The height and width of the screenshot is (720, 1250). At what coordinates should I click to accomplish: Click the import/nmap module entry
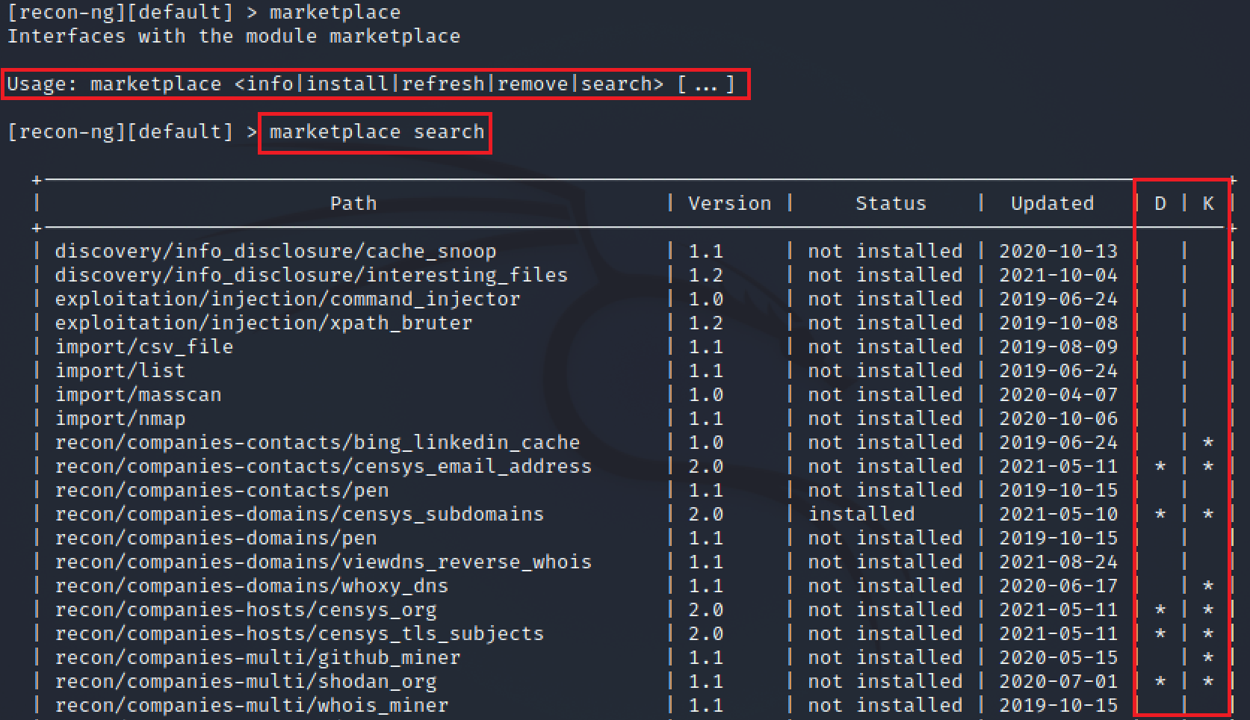click(120, 418)
